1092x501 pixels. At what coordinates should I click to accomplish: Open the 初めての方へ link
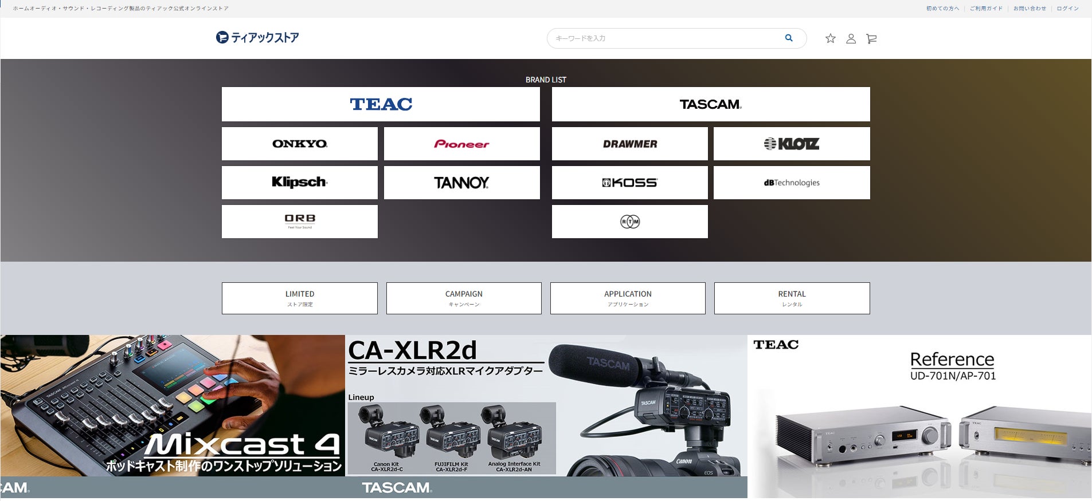pyautogui.click(x=942, y=9)
